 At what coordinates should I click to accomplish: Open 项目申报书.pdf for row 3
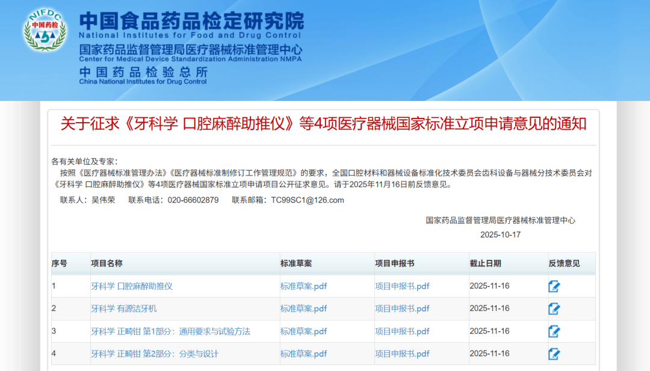(402, 331)
